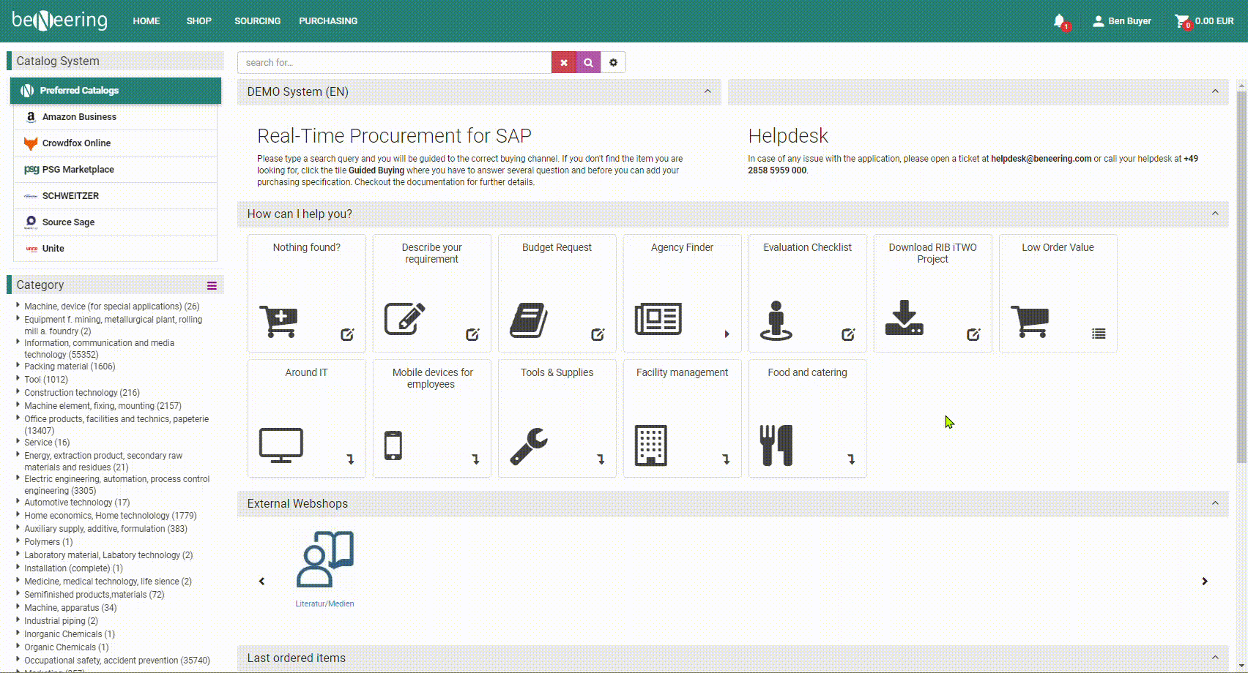This screenshot has width=1248, height=673.
Task: Collapse the DEMO System (EN) panel
Action: click(707, 91)
